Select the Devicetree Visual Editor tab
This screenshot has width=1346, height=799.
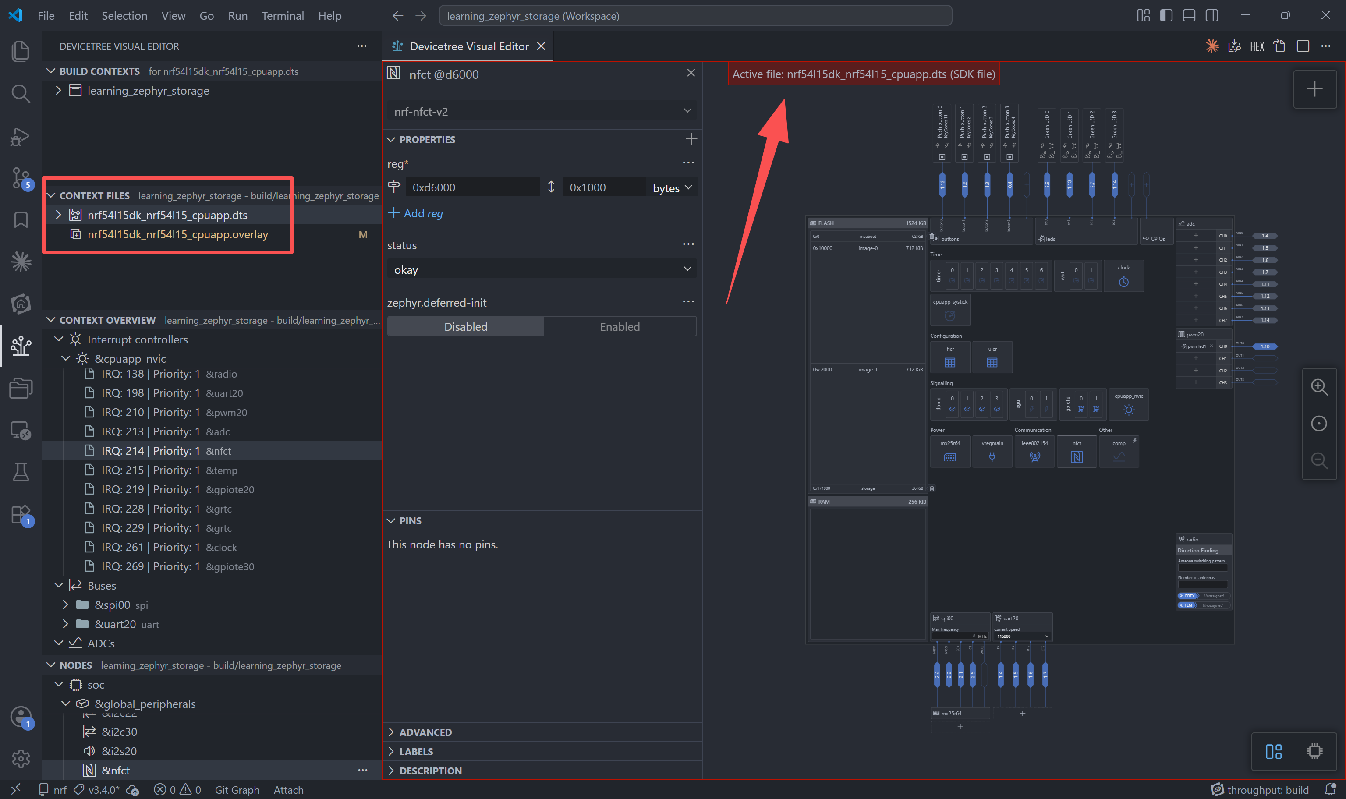tap(468, 46)
